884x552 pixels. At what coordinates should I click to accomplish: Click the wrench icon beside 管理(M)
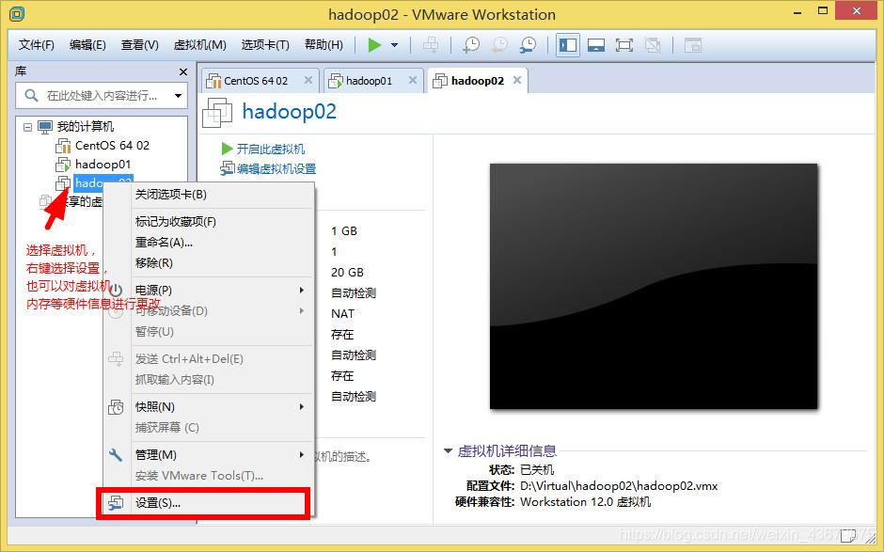(x=116, y=455)
